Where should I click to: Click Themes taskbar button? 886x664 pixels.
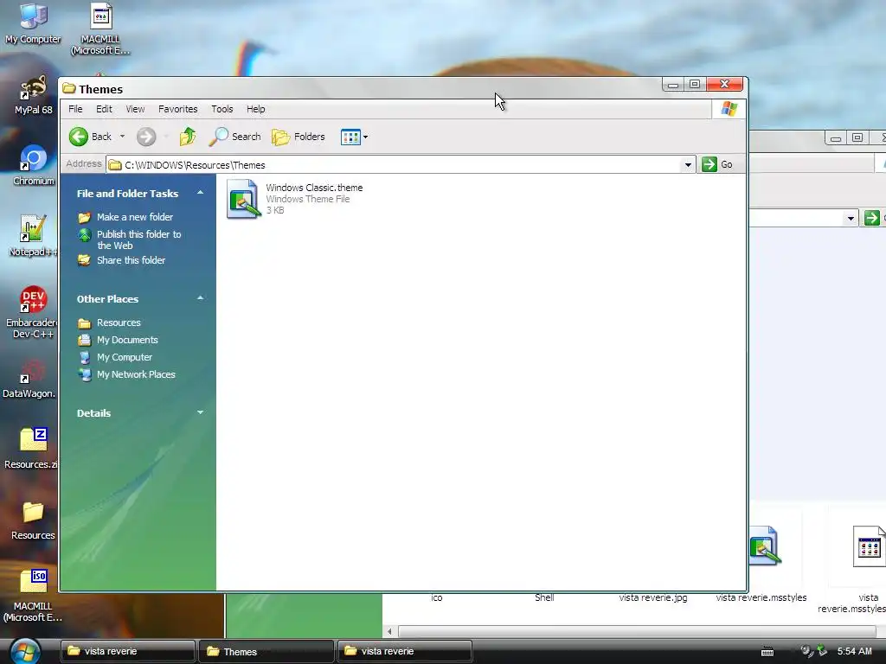[266, 651]
